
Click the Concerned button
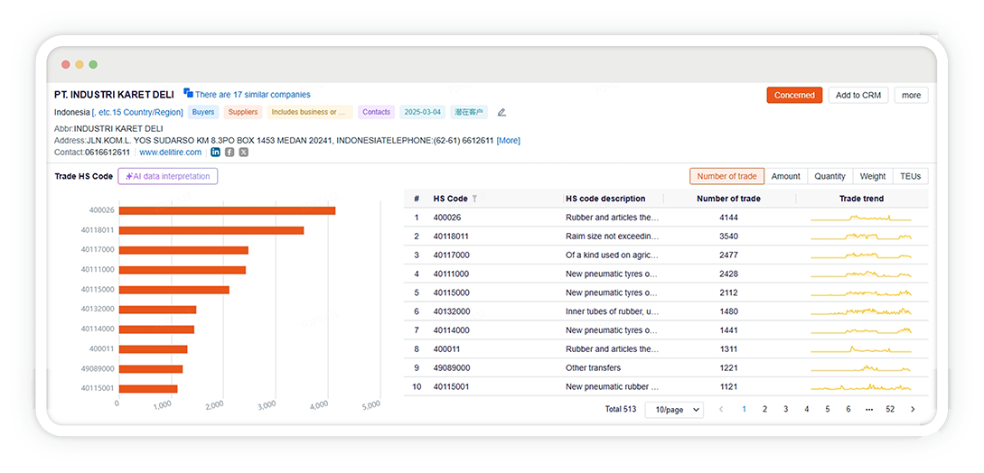(x=794, y=96)
